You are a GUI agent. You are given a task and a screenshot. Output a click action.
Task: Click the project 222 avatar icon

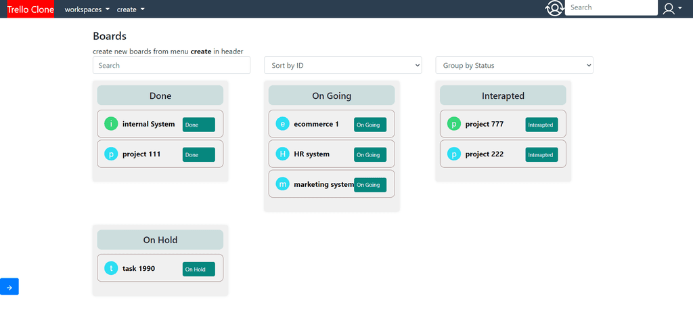click(x=454, y=154)
